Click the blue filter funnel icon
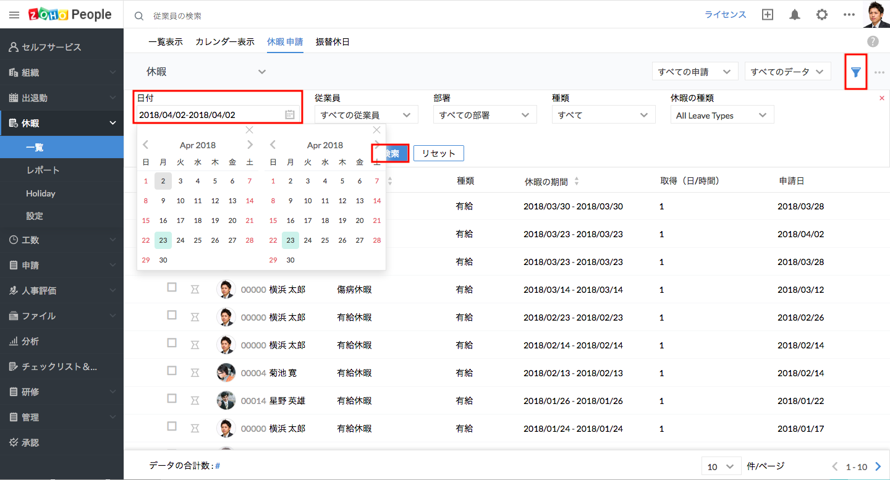Screen dimensions: 890x480 855,72
